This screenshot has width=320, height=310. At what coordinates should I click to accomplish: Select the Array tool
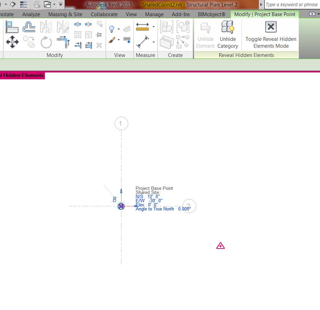tap(78, 35)
